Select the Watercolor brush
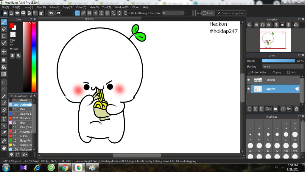 [20, 150]
